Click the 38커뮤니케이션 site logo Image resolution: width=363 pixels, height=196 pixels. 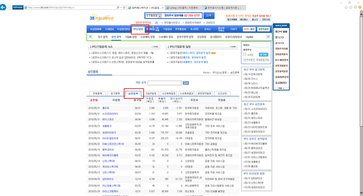pos(101,18)
